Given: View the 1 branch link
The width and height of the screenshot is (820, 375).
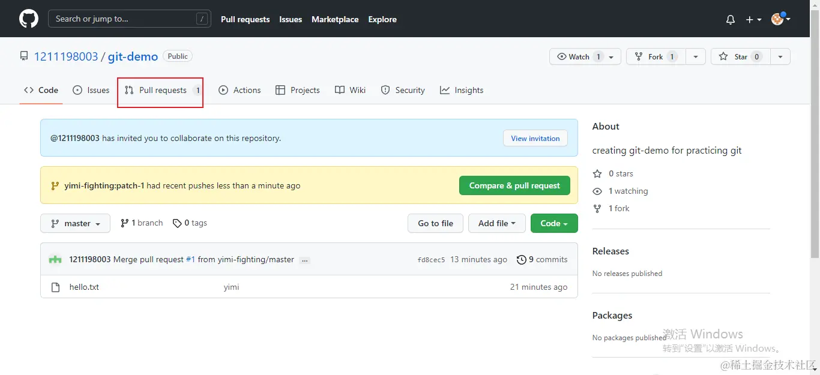Looking at the screenshot, I should [x=142, y=223].
